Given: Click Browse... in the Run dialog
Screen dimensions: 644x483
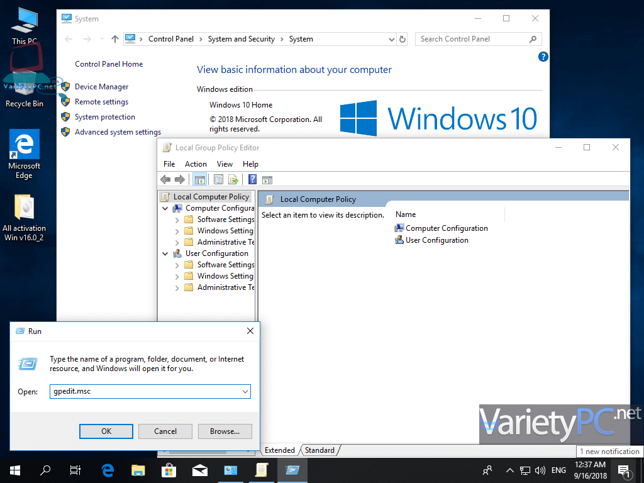Looking at the screenshot, I should tap(225, 431).
